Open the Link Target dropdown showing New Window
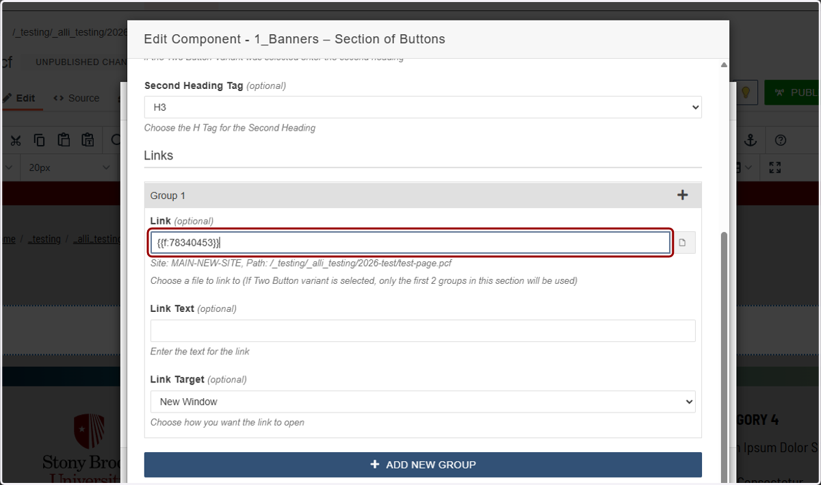Screen dimensions: 821x485 [423, 402]
